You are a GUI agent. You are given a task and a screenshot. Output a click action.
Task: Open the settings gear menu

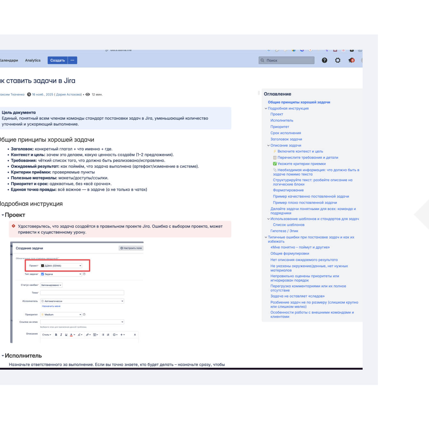click(x=338, y=60)
